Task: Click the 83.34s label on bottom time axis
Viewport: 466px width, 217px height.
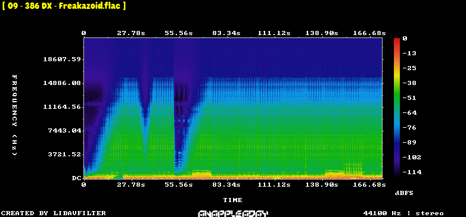Action: pos(226,185)
